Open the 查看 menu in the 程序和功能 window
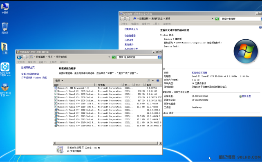262x162 pixels. (43, 62)
